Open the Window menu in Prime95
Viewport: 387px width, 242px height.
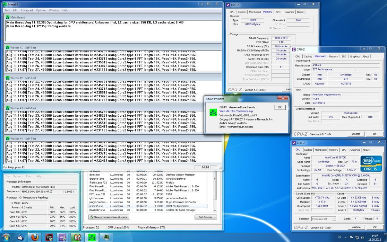(x=54, y=10)
